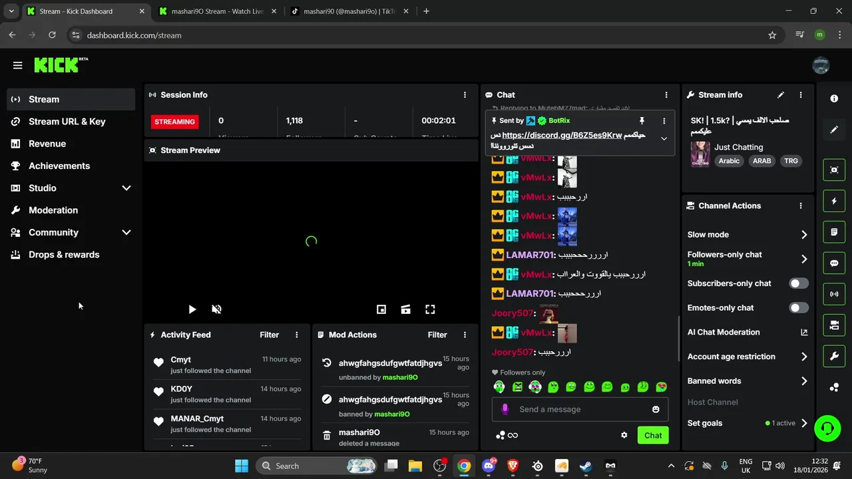Open Drops & rewards page
Viewport: 852px width, 479px height.
pos(71,255)
